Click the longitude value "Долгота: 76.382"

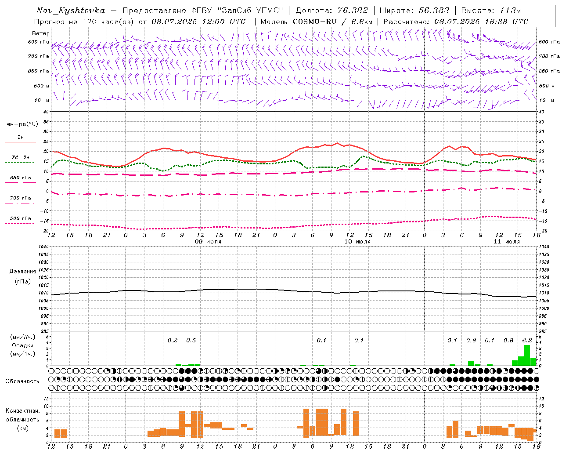tap(332, 11)
